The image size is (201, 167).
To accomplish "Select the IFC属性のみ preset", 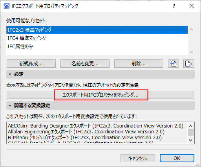I will [x=97, y=47].
